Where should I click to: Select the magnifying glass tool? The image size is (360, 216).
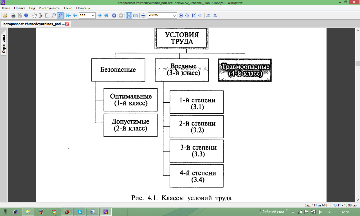tap(54, 15)
